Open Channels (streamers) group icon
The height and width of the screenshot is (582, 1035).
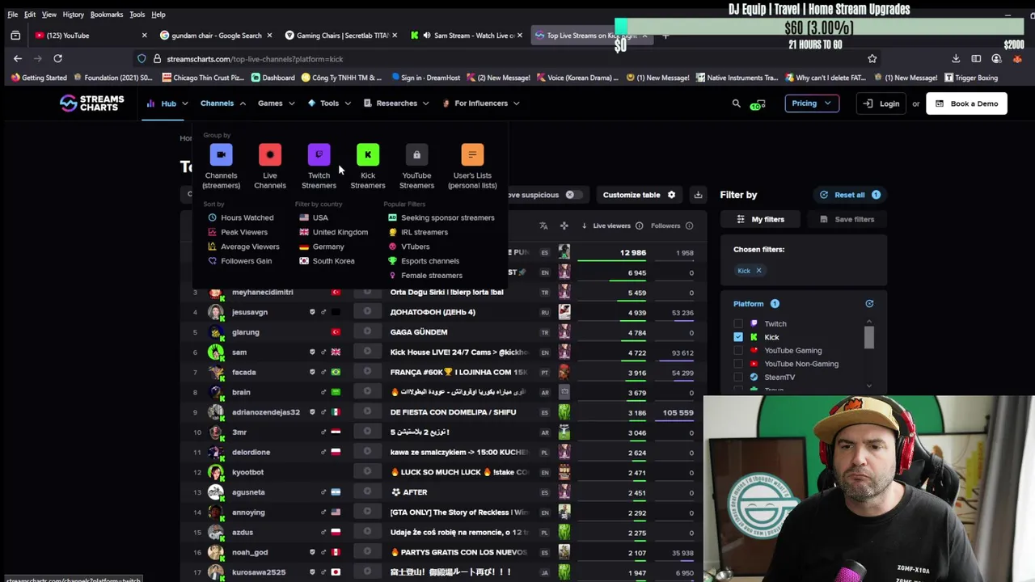(221, 154)
